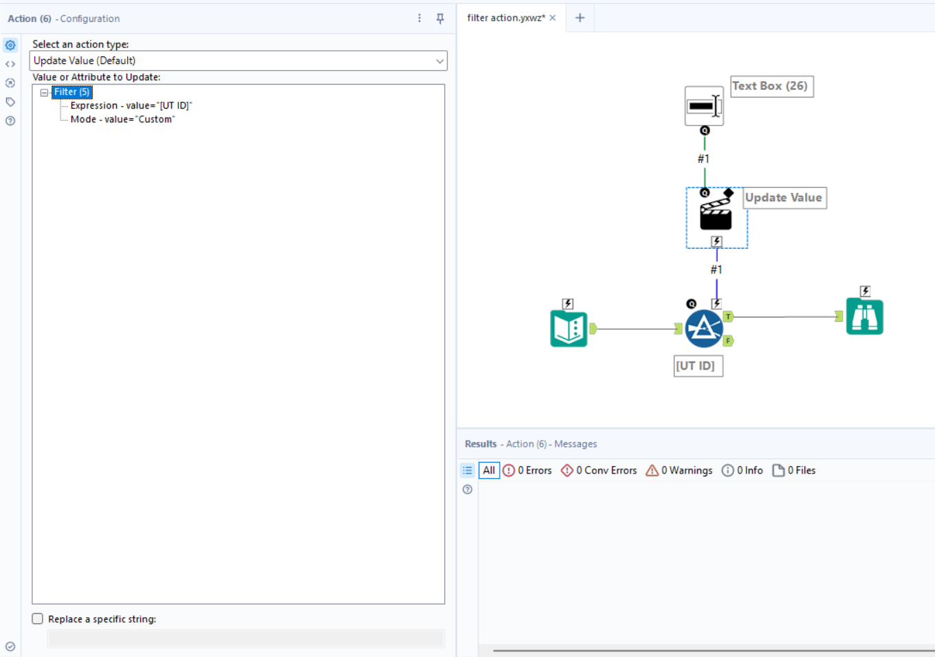Collapse the Filter (5) tree node
935x657 pixels.
coord(44,91)
